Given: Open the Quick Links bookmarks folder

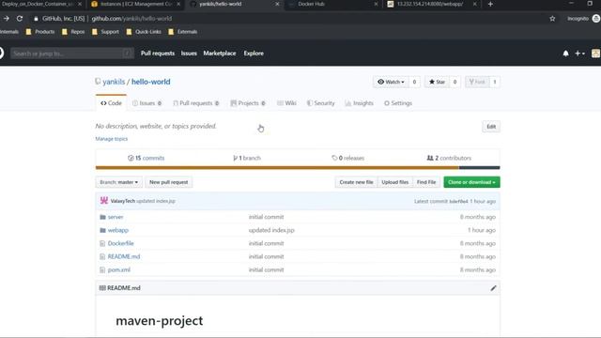Looking at the screenshot, I should (144, 32).
